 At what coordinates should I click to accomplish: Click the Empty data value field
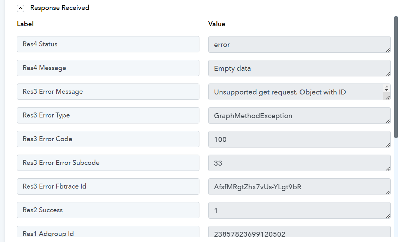[x=299, y=68]
